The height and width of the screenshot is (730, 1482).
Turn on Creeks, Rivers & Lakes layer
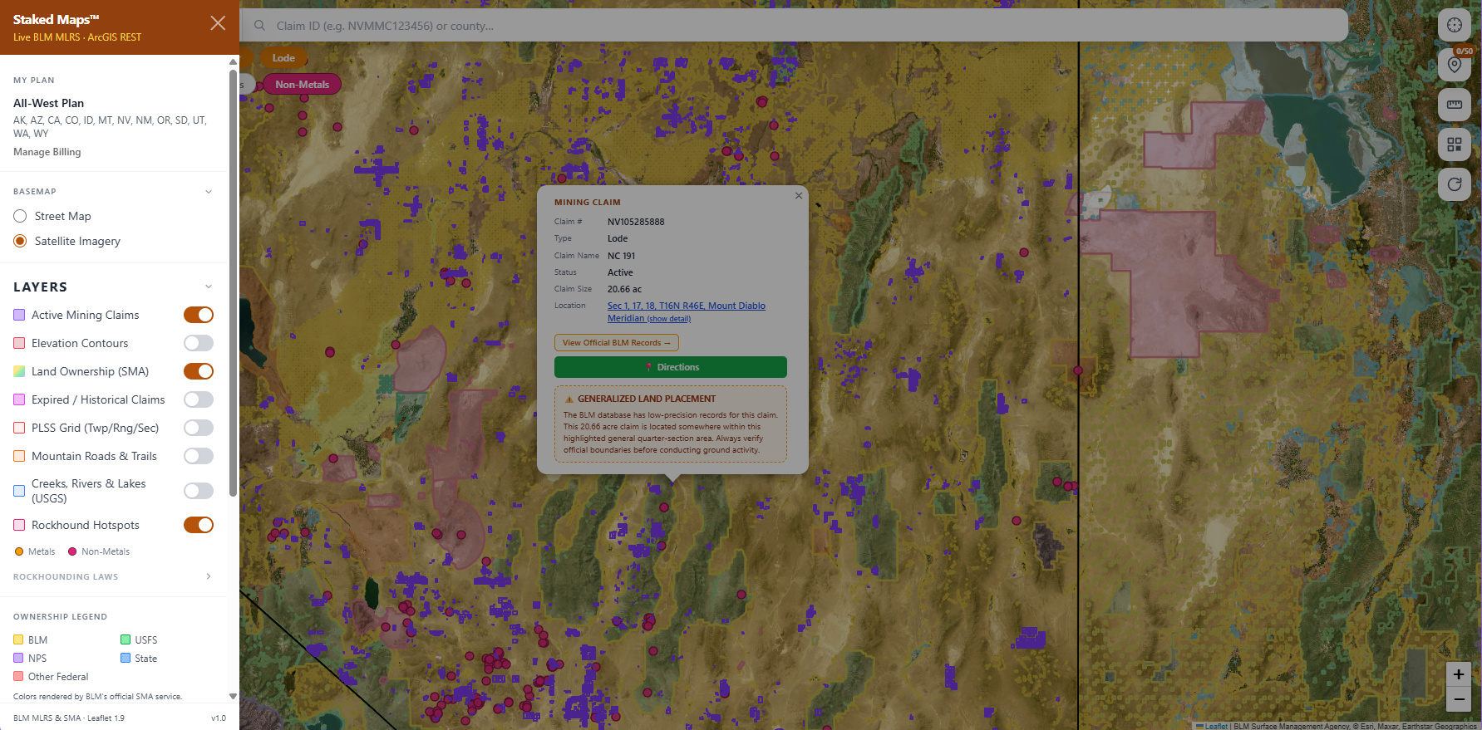pyautogui.click(x=199, y=491)
